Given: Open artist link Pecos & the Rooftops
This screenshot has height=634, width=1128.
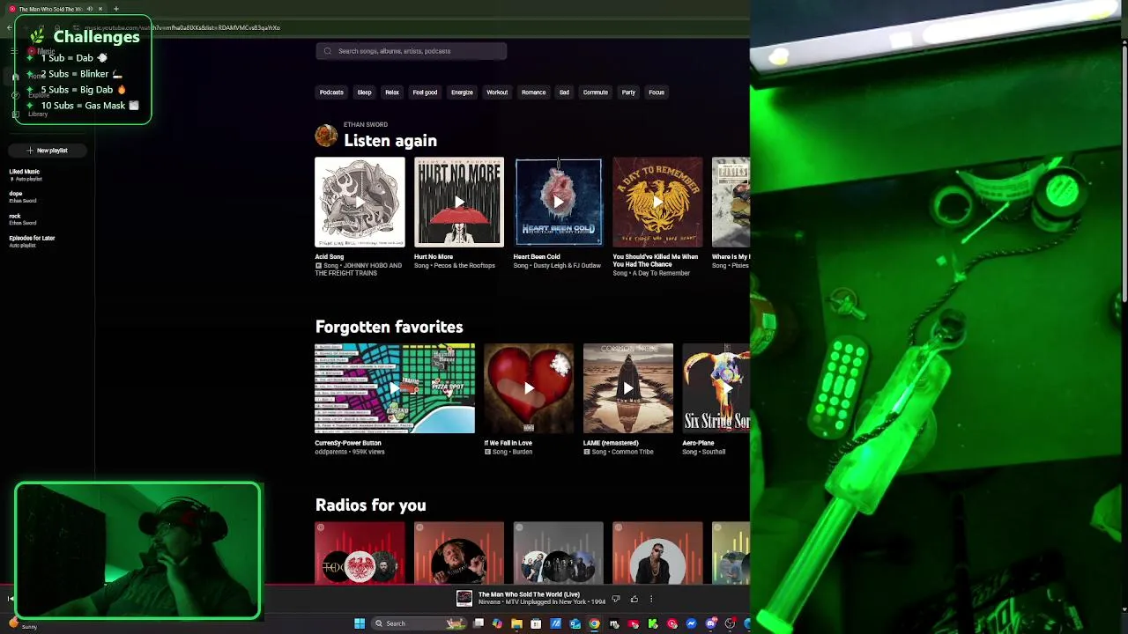Looking at the screenshot, I should (463, 266).
